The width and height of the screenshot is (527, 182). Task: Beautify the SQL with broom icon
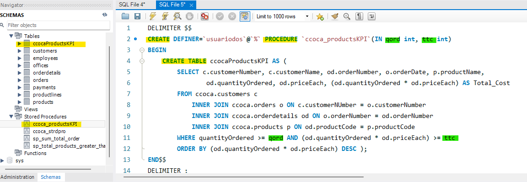[334, 16]
